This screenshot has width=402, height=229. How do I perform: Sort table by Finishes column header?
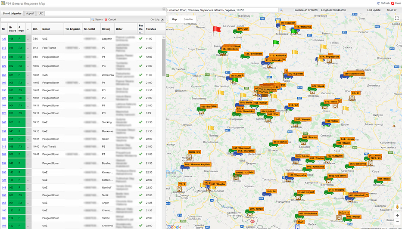[x=151, y=29]
